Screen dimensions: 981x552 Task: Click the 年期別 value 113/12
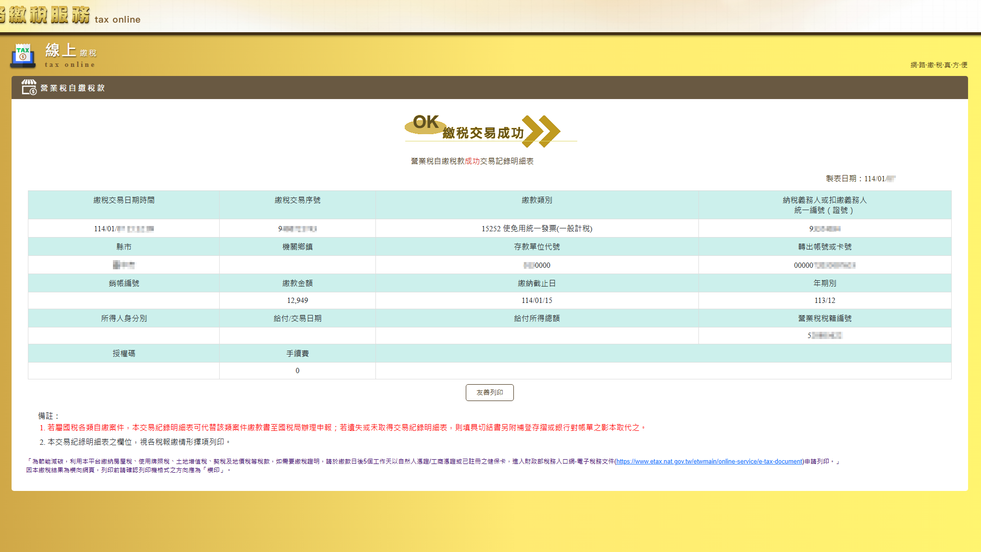coord(824,301)
